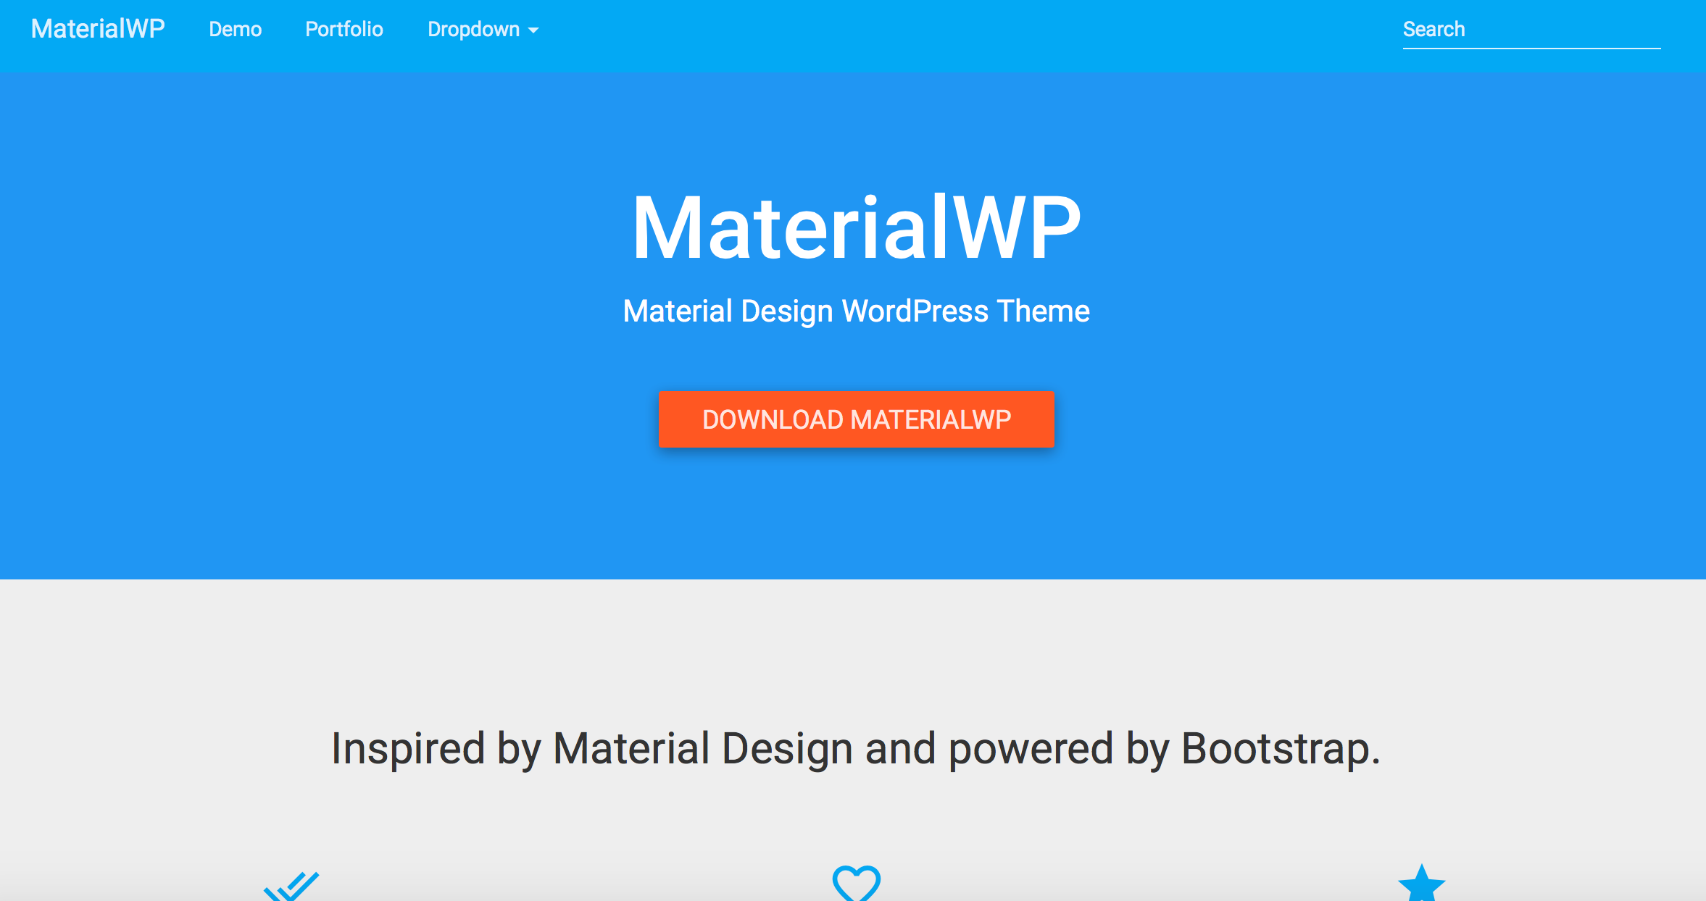
Task: Go to the Portfolio page link
Action: 344,29
